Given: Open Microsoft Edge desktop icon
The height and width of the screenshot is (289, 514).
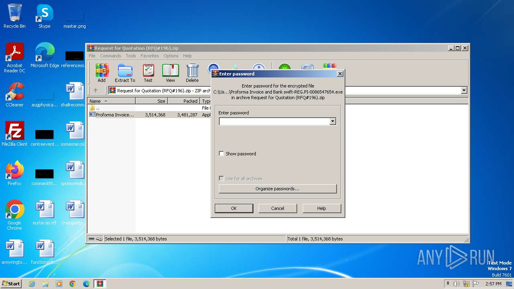Looking at the screenshot, I should pyautogui.click(x=45, y=55).
